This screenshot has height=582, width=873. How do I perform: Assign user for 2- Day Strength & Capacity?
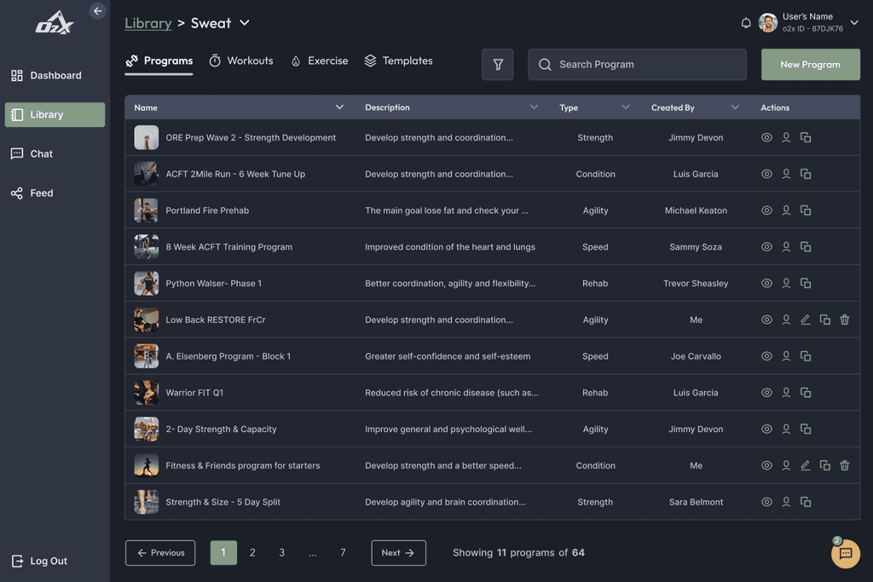(x=786, y=429)
